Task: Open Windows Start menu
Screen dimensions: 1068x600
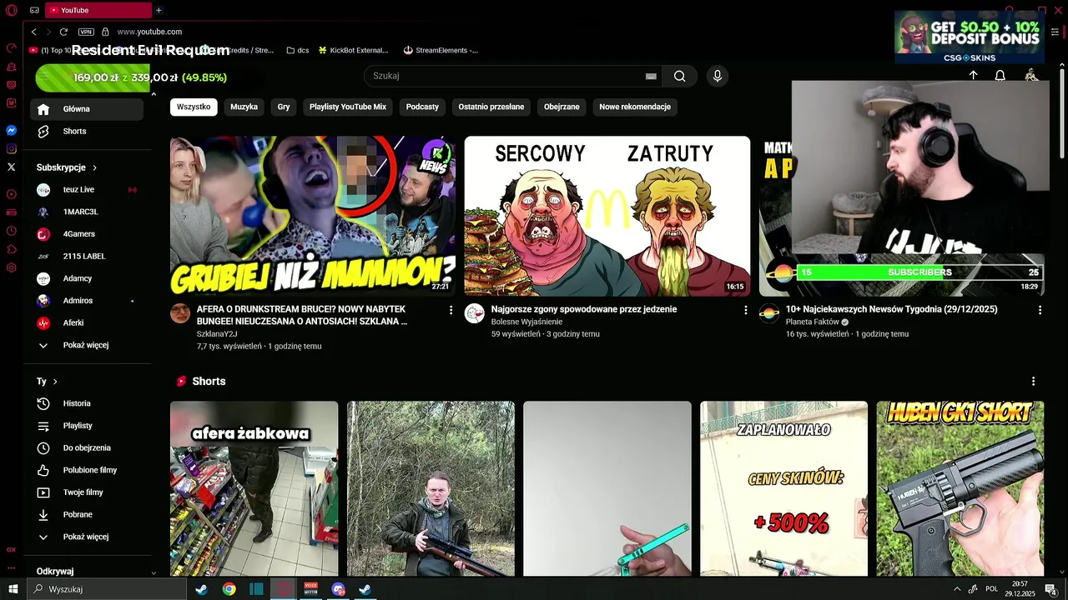Action: (13, 589)
